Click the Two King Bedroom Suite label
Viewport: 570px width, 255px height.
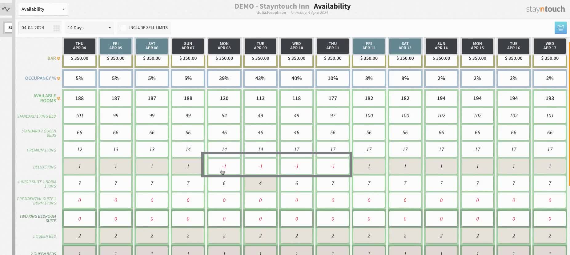pyautogui.click(x=38, y=218)
